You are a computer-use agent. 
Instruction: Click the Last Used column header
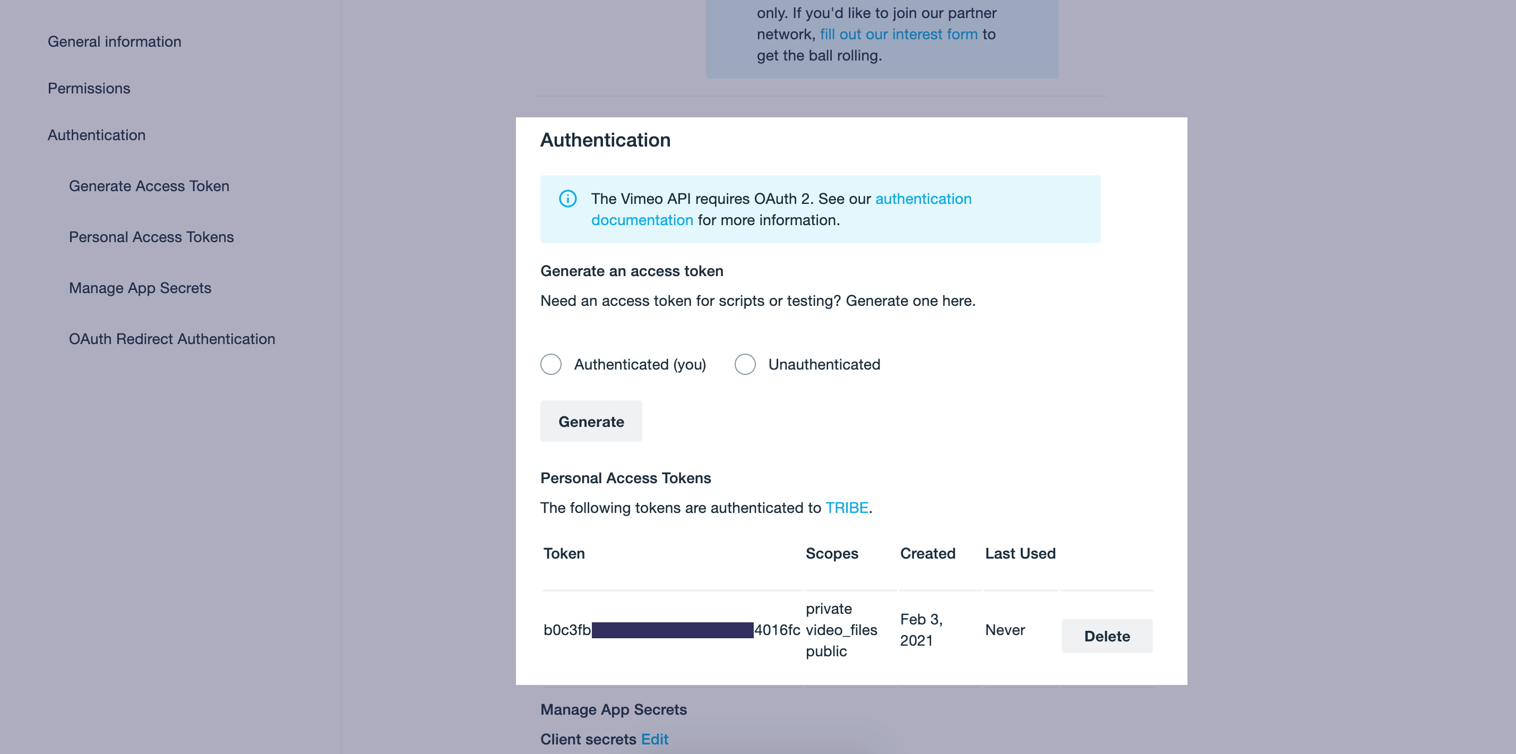(x=1020, y=553)
